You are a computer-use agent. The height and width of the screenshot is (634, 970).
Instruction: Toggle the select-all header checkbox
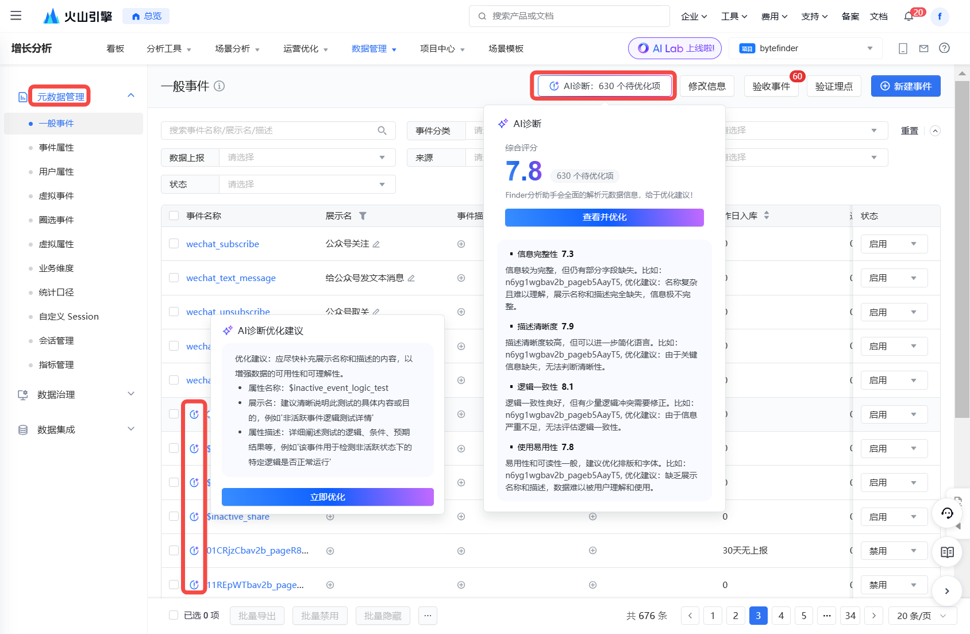pos(174,216)
